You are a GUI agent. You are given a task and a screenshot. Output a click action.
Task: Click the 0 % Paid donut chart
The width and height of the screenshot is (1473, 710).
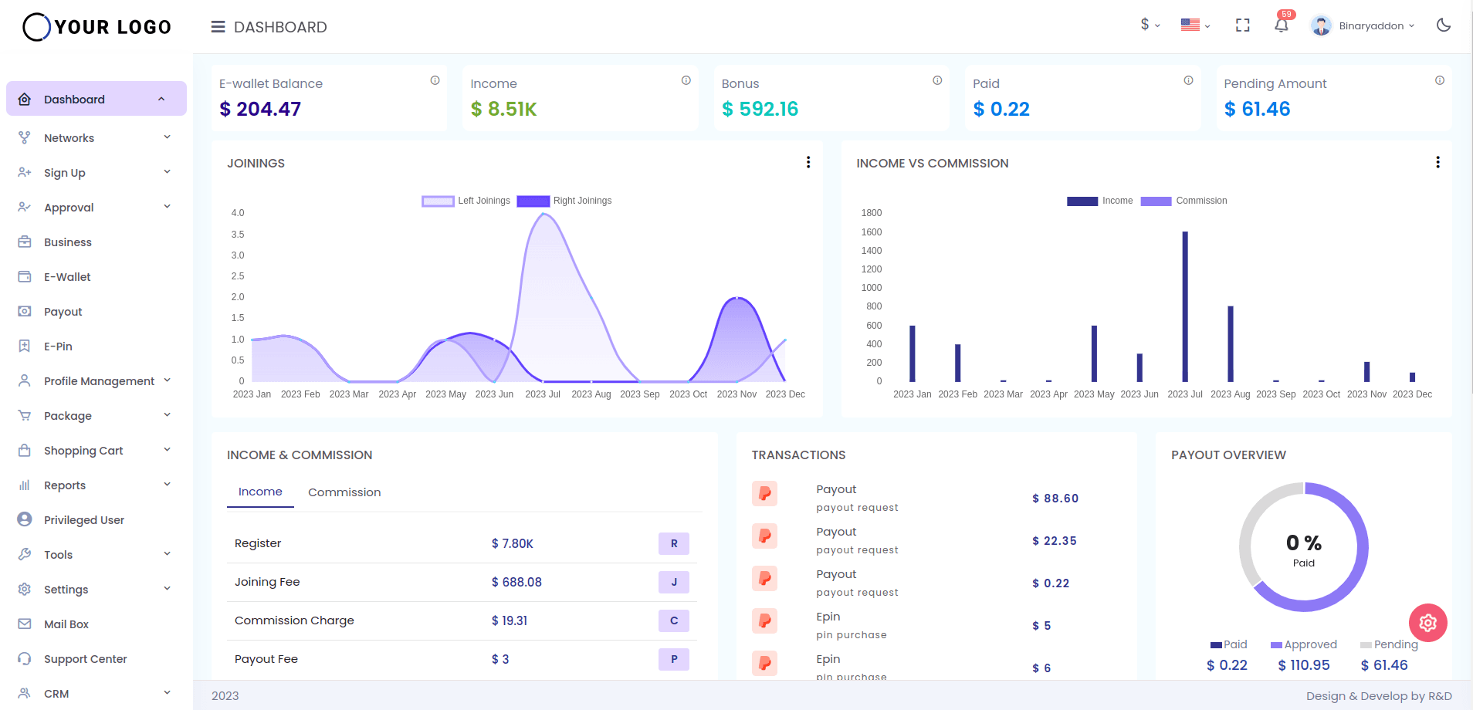click(x=1304, y=547)
